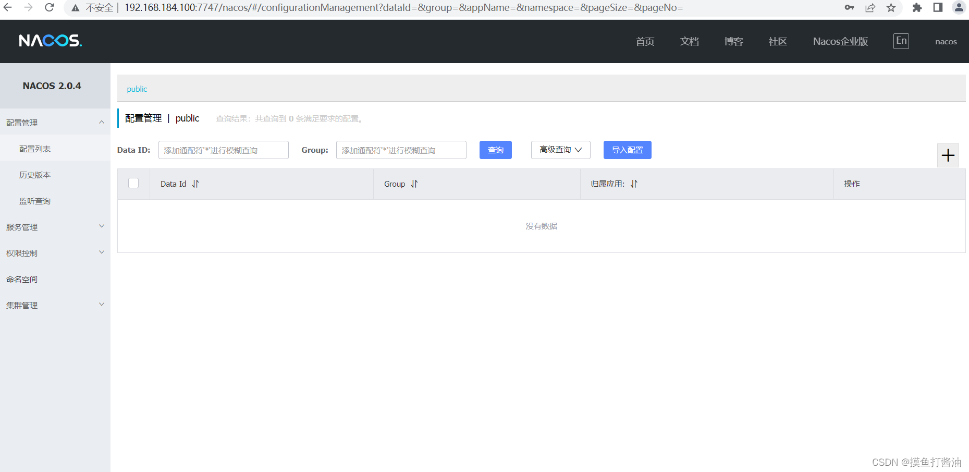Click the plus icon to create configuration
Viewport: 969px width, 472px height.
pyautogui.click(x=948, y=155)
